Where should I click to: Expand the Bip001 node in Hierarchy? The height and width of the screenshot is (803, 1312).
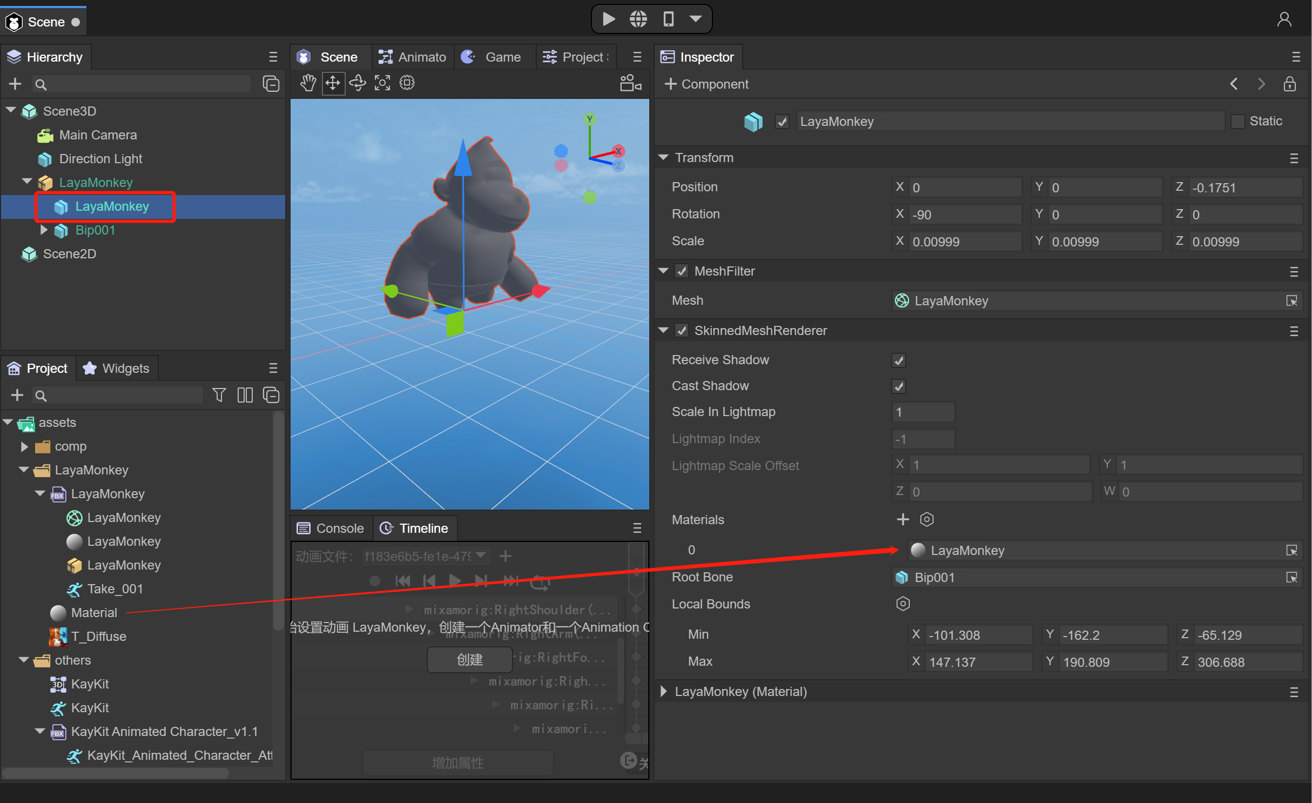pyautogui.click(x=44, y=230)
